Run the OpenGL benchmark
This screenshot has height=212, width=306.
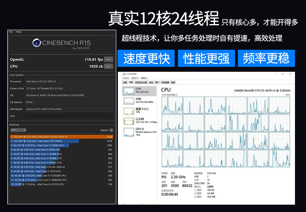pos(109,60)
